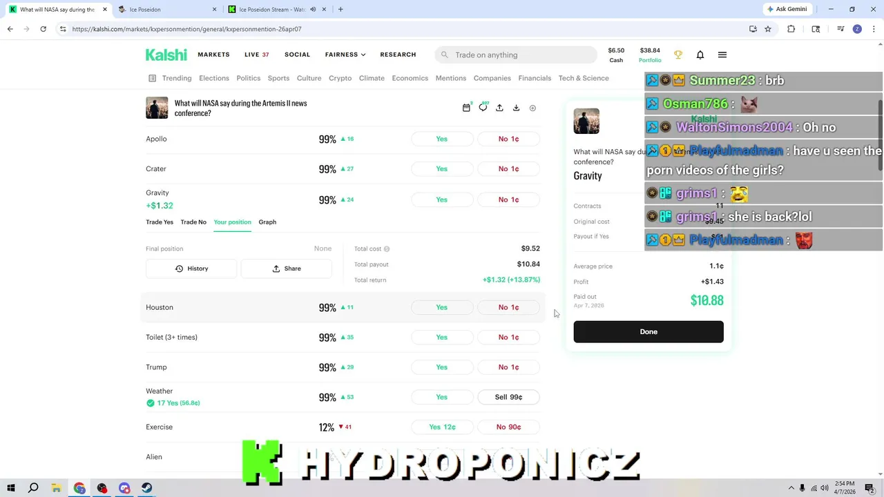Open the Trending category
884x497 pixels.
177,78
